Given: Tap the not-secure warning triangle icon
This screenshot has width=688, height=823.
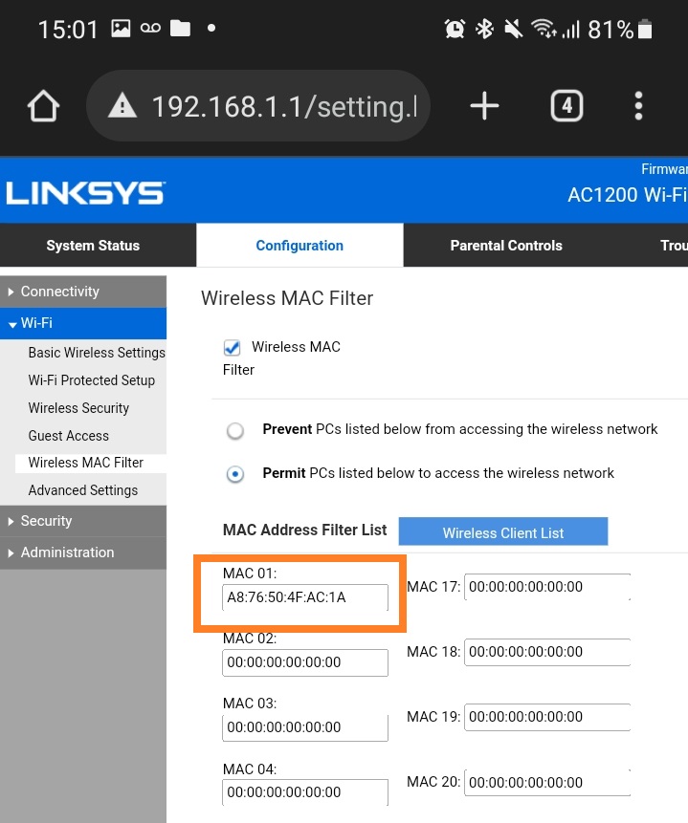Looking at the screenshot, I should point(122,106).
